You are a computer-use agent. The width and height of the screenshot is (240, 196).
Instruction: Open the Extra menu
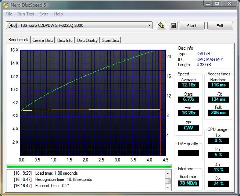(x=44, y=14)
